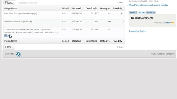177x99 pixels.
Task: Click Rated By in bottom header row
Action: tap(117, 41)
